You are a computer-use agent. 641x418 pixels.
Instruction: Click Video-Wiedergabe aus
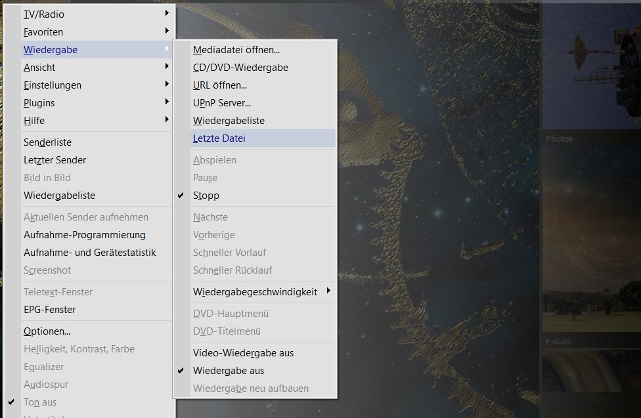point(243,352)
